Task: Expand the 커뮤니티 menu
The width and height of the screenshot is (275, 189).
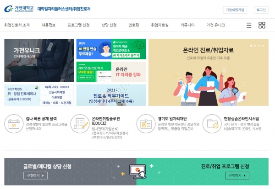Action: [187, 25]
